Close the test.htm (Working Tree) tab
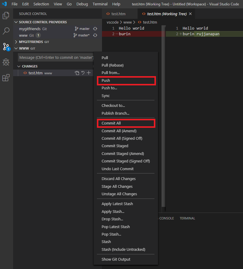This screenshot has height=269, width=243. pyautogui.click(x=191, y=14)
